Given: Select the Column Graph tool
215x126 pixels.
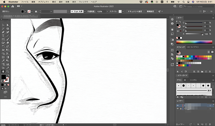Looking at the screenshot, I should point(8,64).
